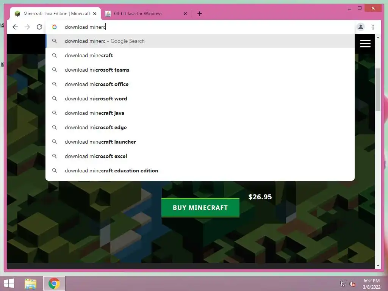Select 'download microsoft teams' suggestion
Viewport: 388px width, 291px height.
point(200,70)
